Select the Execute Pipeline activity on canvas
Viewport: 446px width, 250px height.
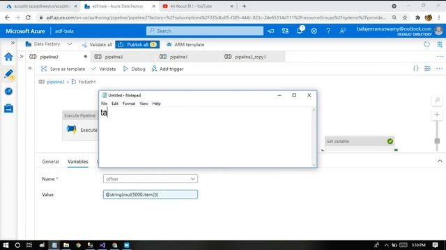click(81, 125)
